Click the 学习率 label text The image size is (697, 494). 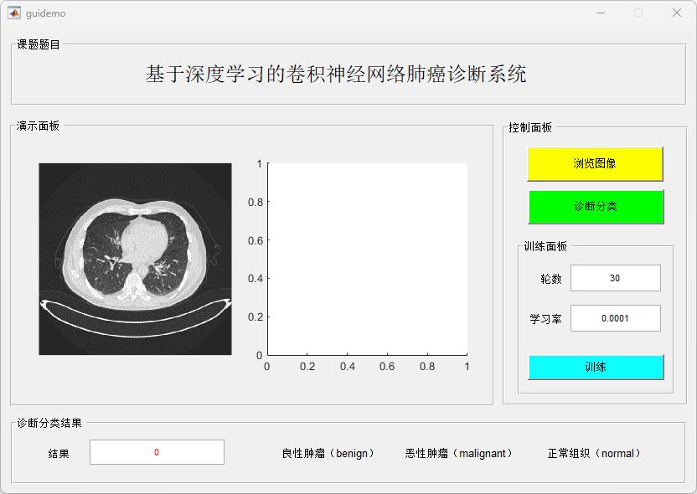545,319
